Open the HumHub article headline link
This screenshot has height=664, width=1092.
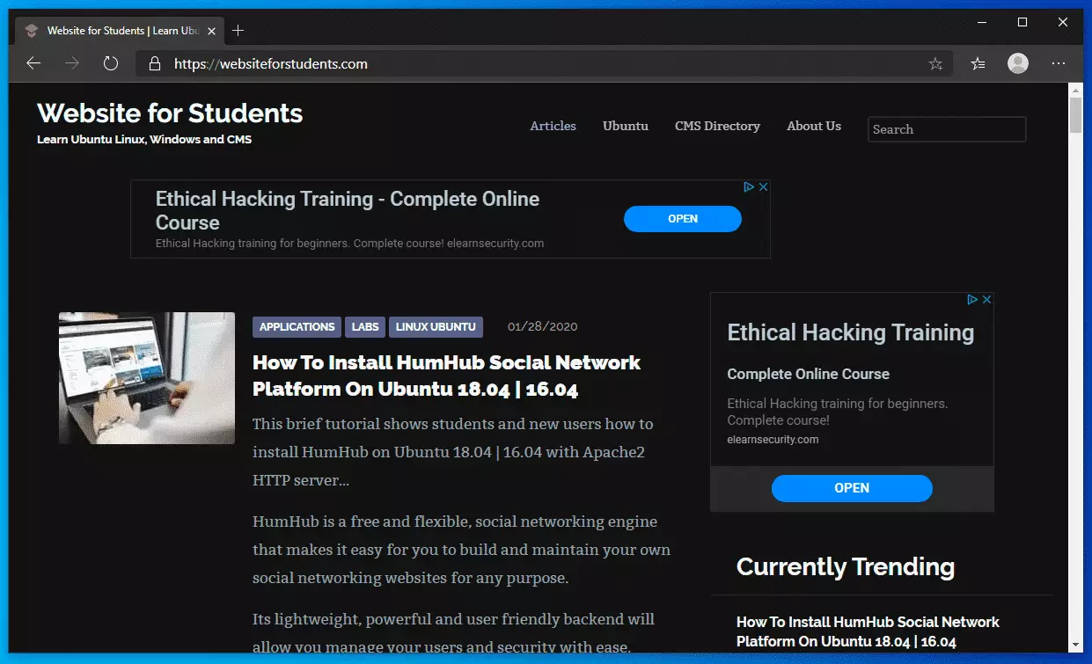coord(446,376)
